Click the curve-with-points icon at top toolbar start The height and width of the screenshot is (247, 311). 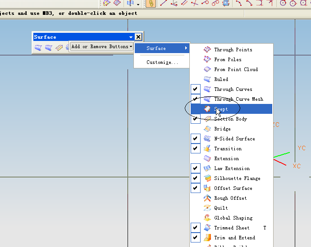coord(106,3)
